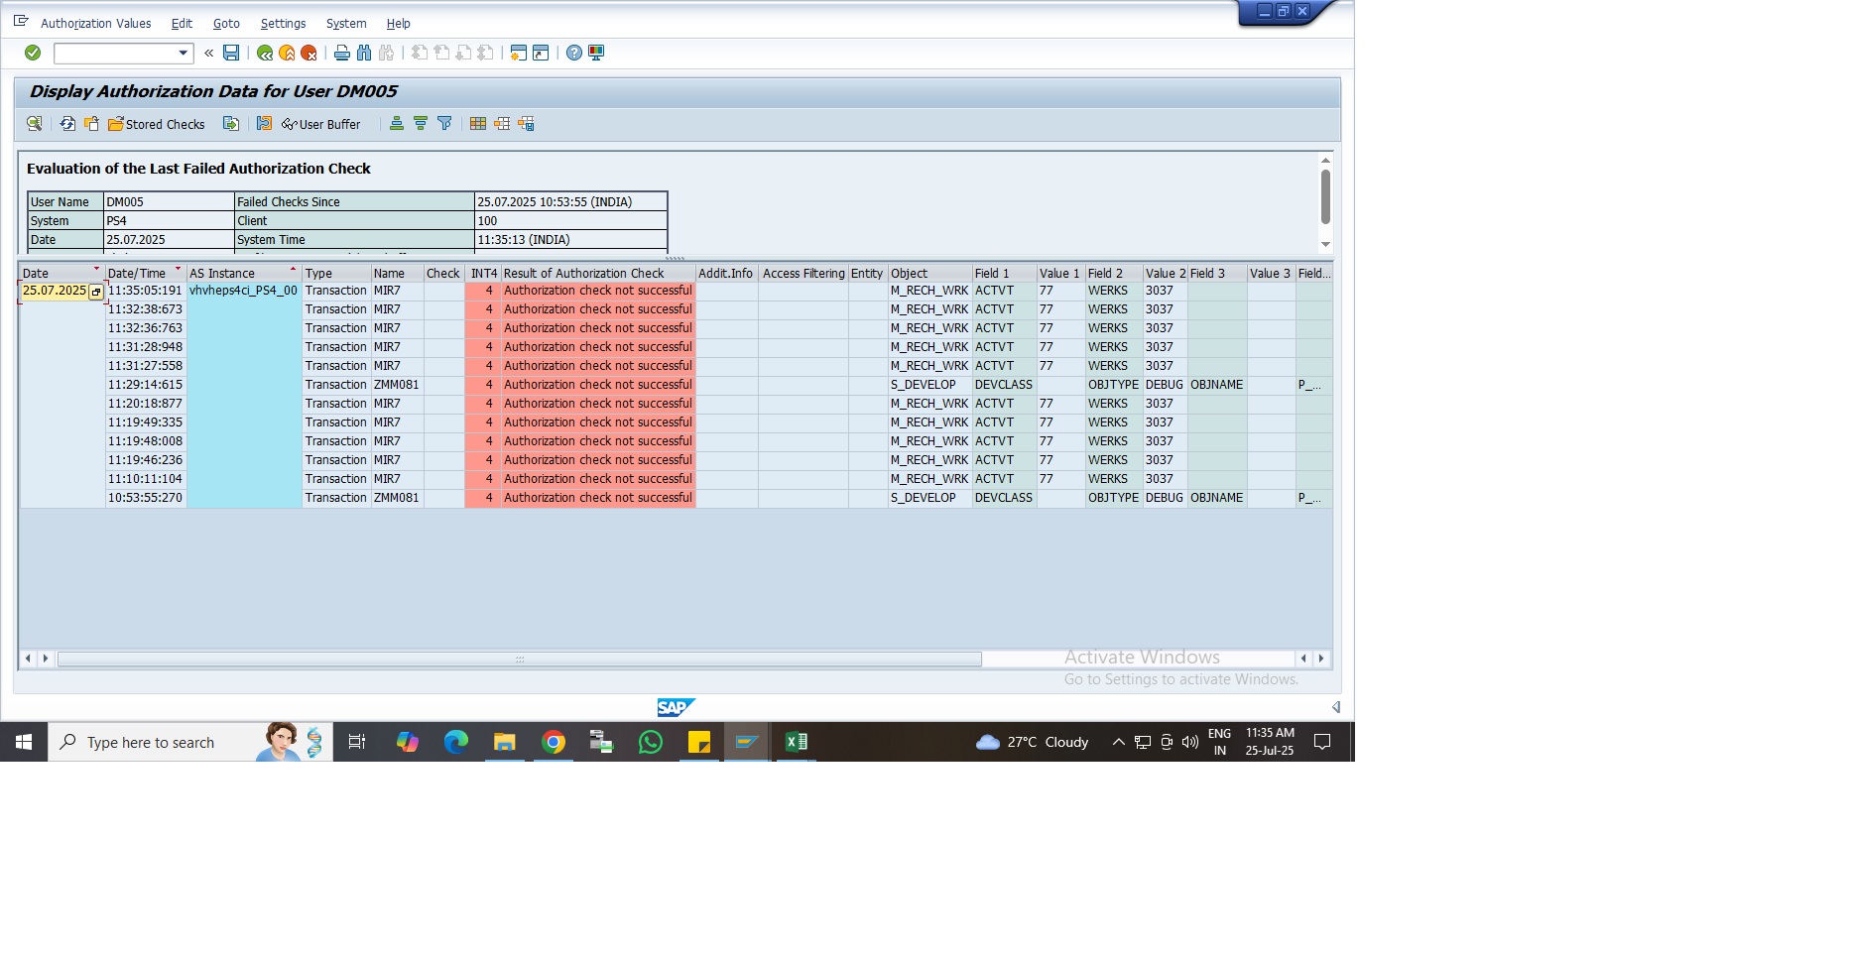Click the green Enter checkmark icon
Viewport: 1853px width, 964px height.
33,53
